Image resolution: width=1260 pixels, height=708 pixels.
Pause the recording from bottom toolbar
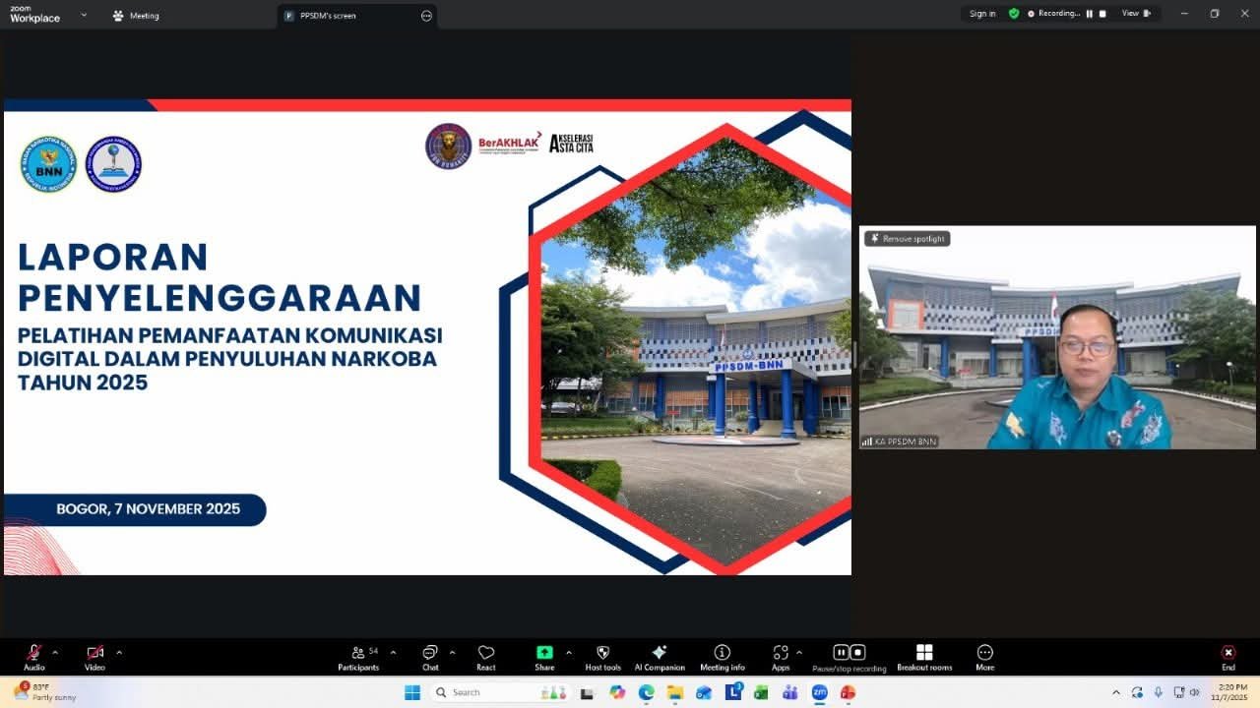click(x=841, y=652)
